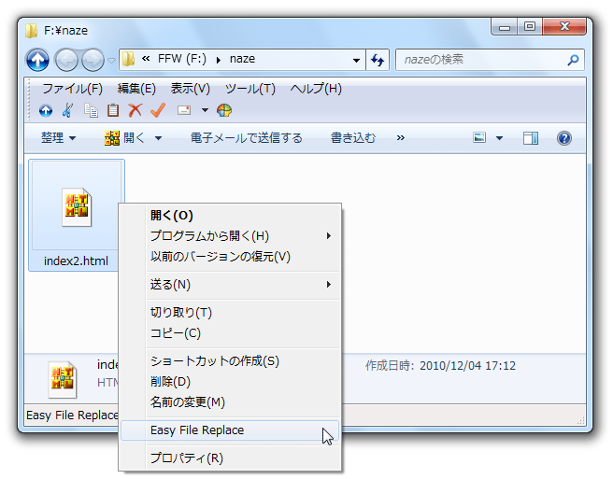
Task: Open the view options dropdown arrow
Action: pyautogui.click(x=499, y=138)
